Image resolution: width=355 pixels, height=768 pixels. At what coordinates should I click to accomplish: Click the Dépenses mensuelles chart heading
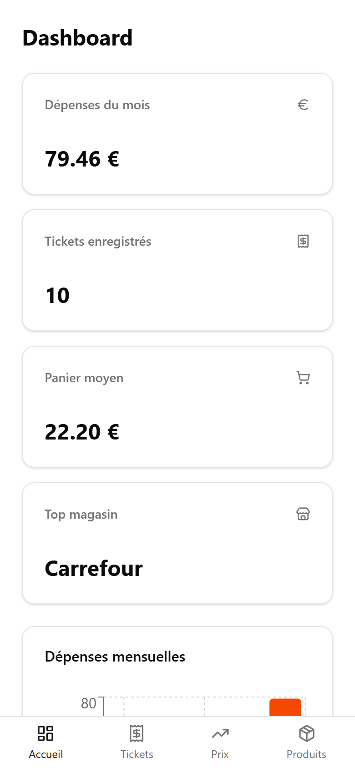pos(115,657)
